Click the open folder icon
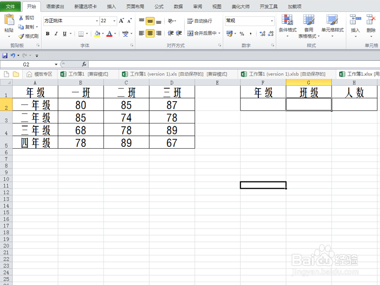 coord(16,74)
